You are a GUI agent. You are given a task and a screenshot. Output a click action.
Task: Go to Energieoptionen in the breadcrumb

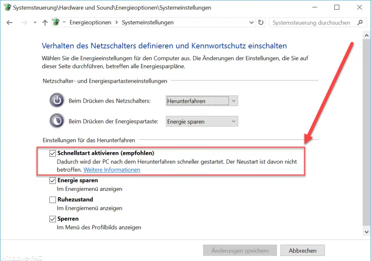(90, 22)
